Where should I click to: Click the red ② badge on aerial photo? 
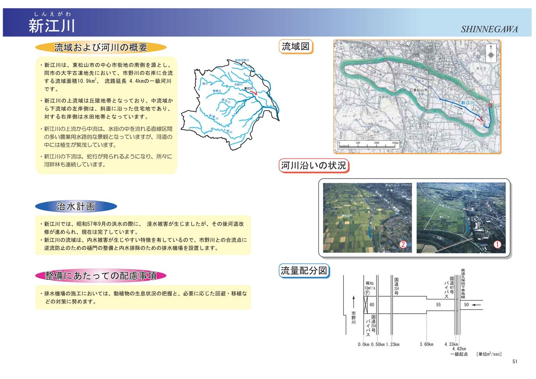tap(403, 244)
